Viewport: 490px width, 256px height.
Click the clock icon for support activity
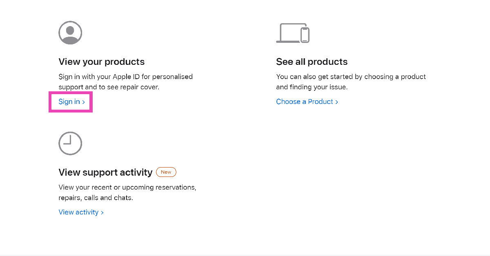[x=70, y=143]
